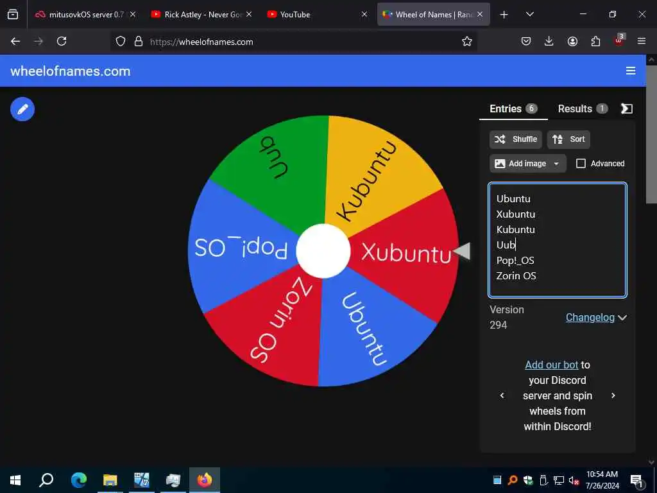Click the address bar URL field
The width and height of the screenshot is (657, 493).
[x=293, y=42]
